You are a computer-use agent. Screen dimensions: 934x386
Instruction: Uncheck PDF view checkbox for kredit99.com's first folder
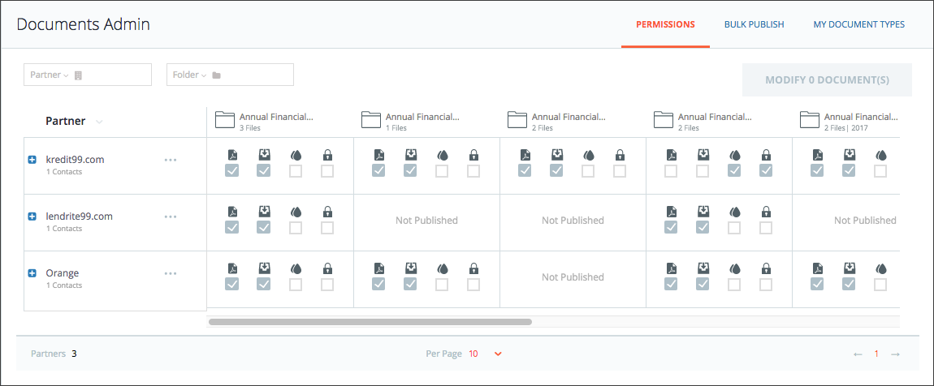pyautogui.click(x=231, y=171)
